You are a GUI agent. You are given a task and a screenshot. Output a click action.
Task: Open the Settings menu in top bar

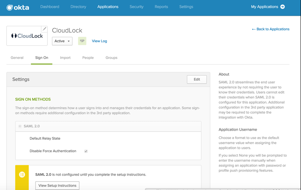click(x=186, y=7)
